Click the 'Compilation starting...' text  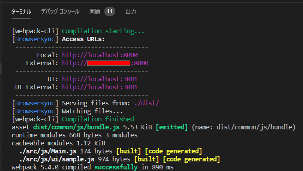[x=103, y=31]
